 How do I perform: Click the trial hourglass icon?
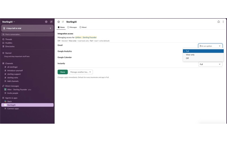4,28
